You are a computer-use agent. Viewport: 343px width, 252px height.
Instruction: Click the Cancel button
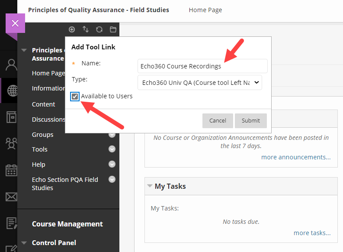click(218, 121)
